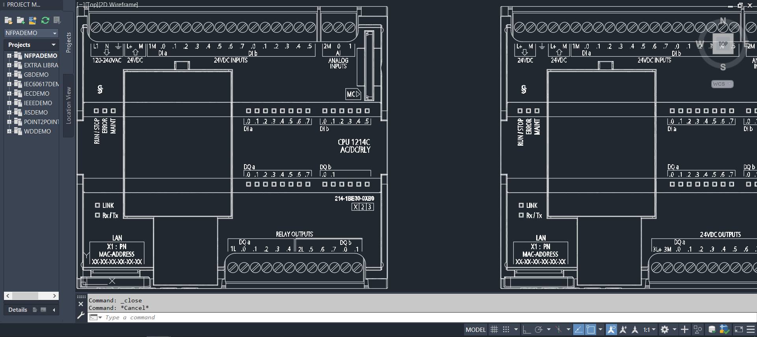Select the IECDEMO project
This screenshot has width=757, height=337.
point(36,94)
